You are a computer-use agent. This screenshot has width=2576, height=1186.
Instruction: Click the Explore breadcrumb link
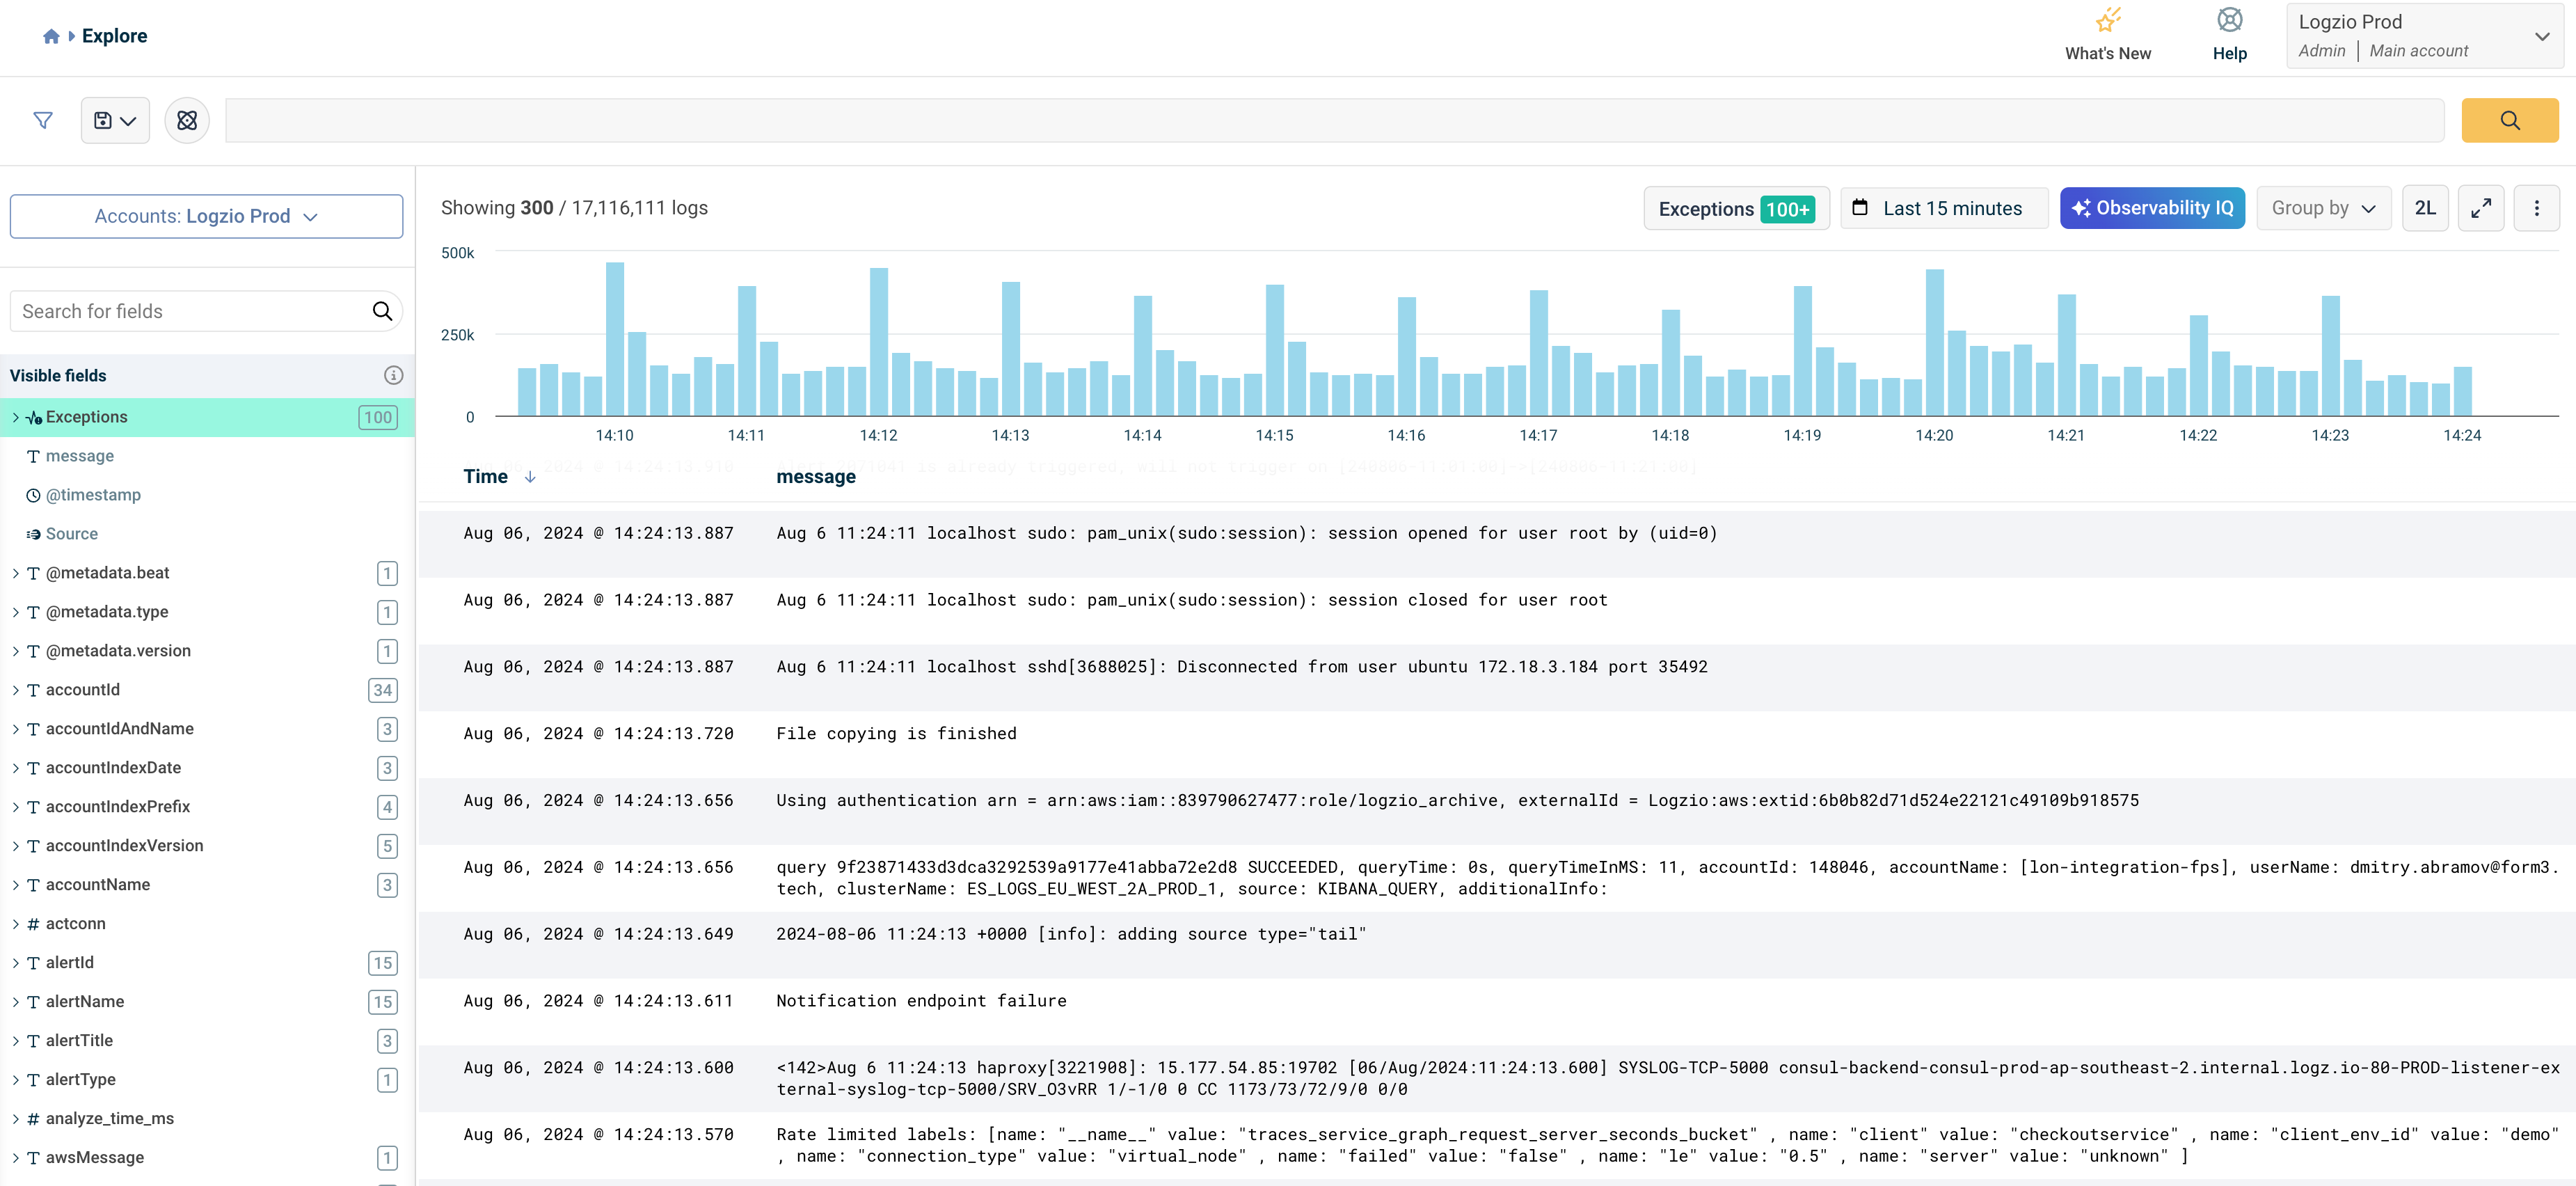114,36
